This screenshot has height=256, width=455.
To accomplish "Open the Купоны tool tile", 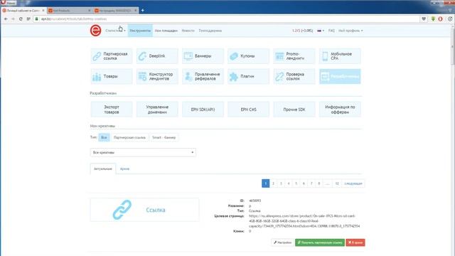I will point(248,56).
